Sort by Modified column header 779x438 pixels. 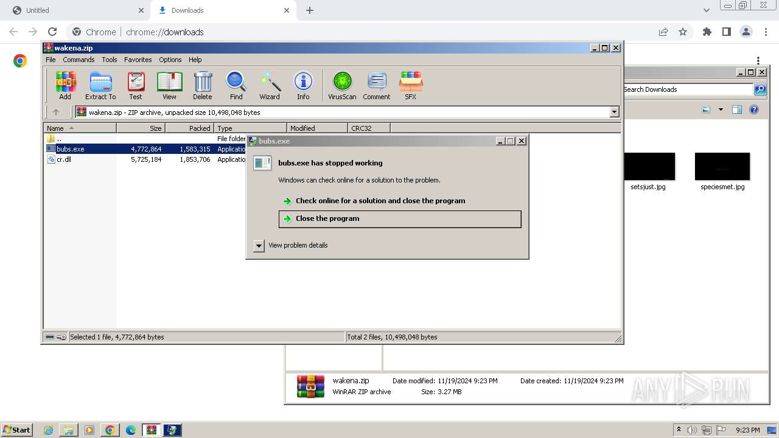(x=317, y=128)
